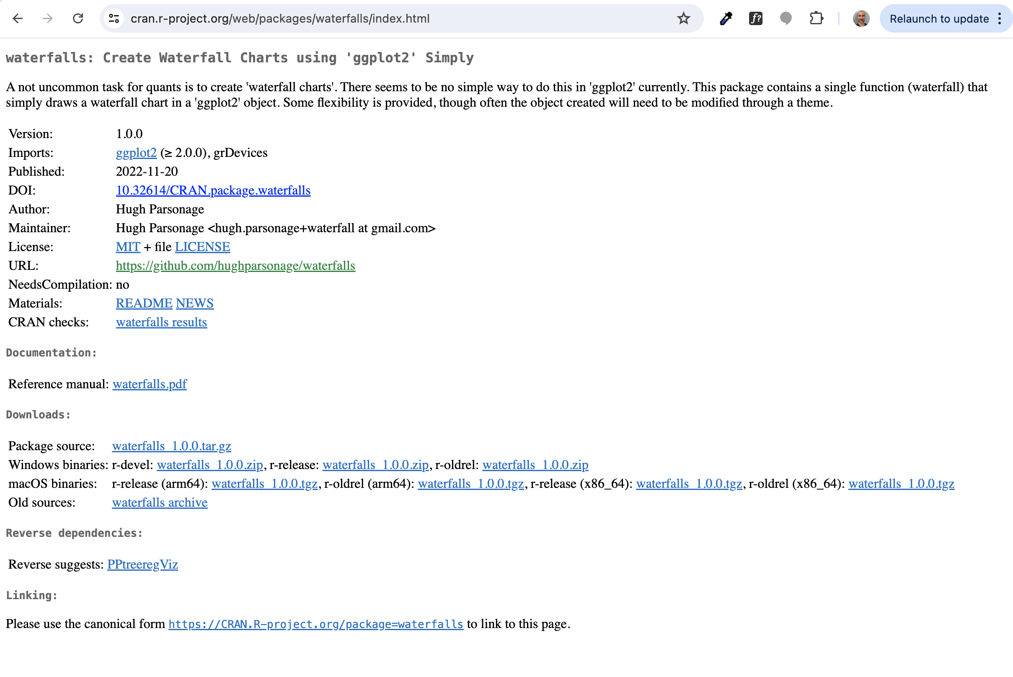Open the NEWS materials link
The width and height of the screenshot is (1013, 677).
click(194, 303)
